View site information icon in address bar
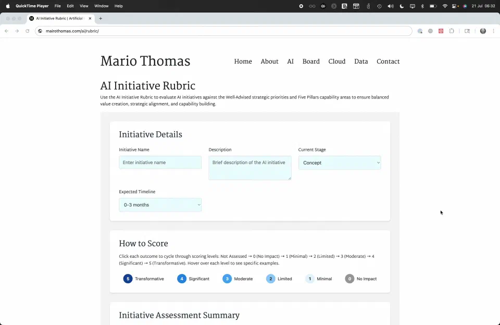Screen dimensions: 500x325 [x=40, y=31]
